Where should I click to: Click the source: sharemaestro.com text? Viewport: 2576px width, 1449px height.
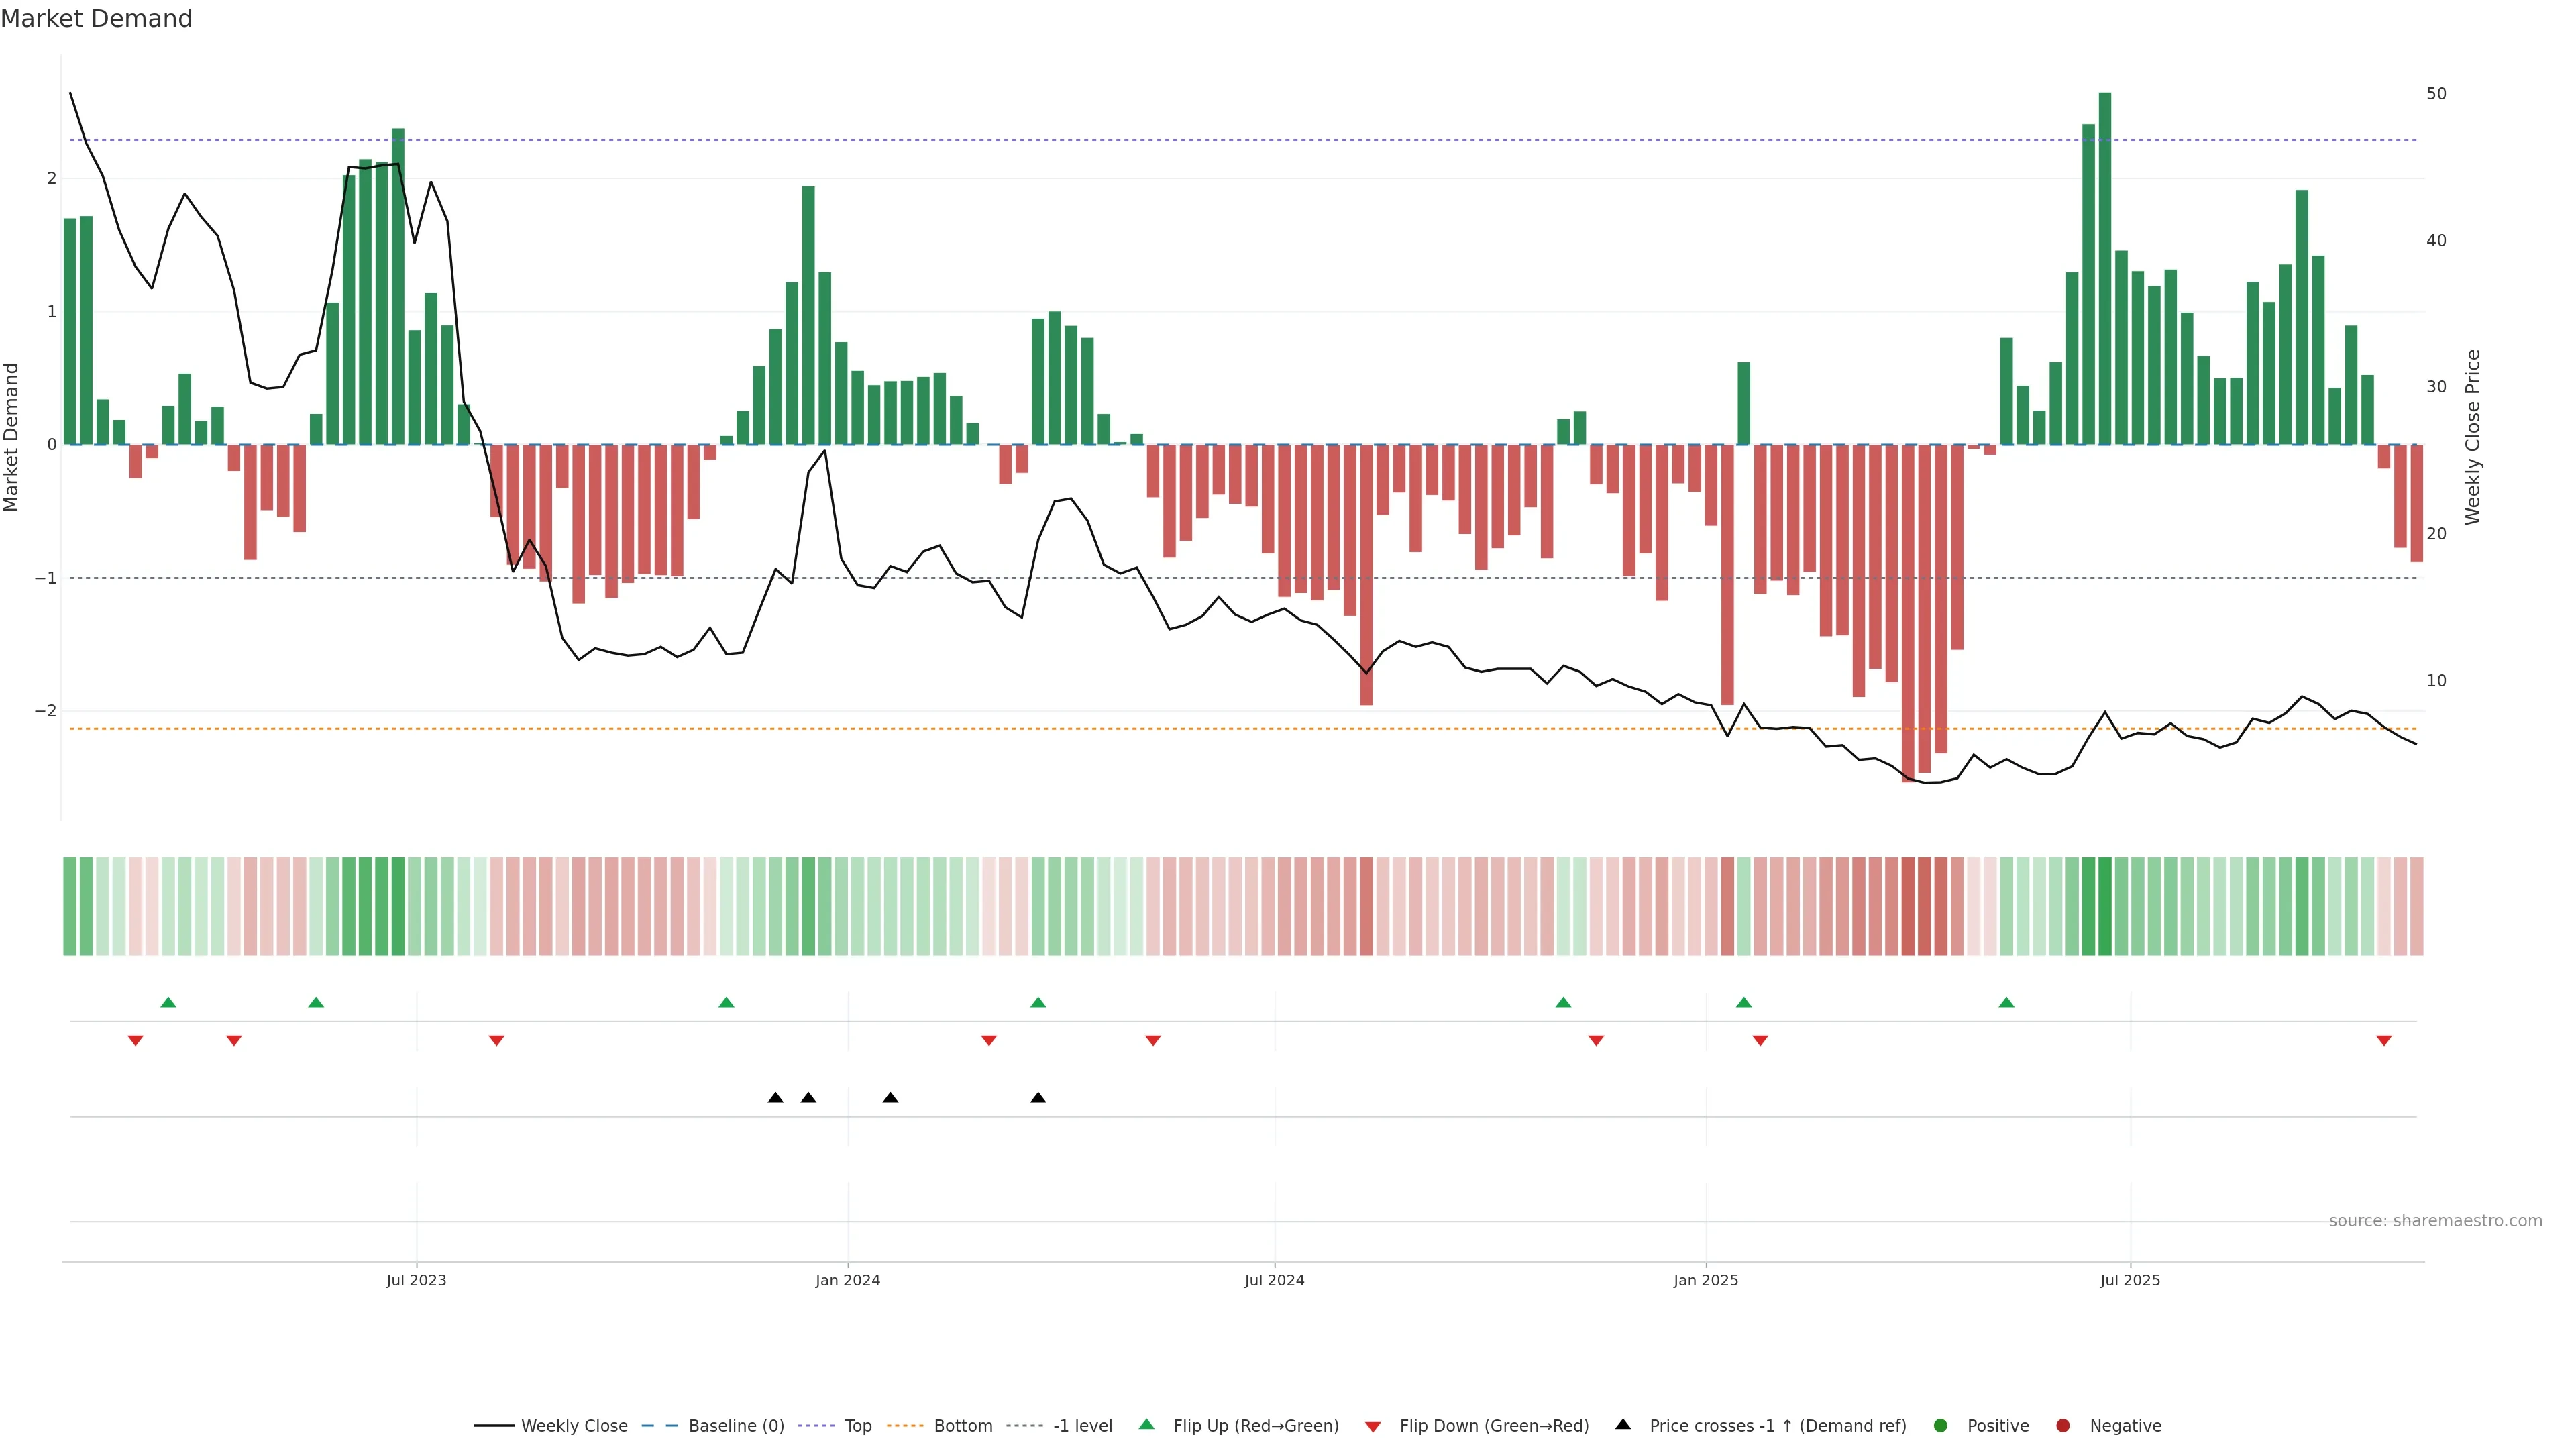[2435, 1221]
